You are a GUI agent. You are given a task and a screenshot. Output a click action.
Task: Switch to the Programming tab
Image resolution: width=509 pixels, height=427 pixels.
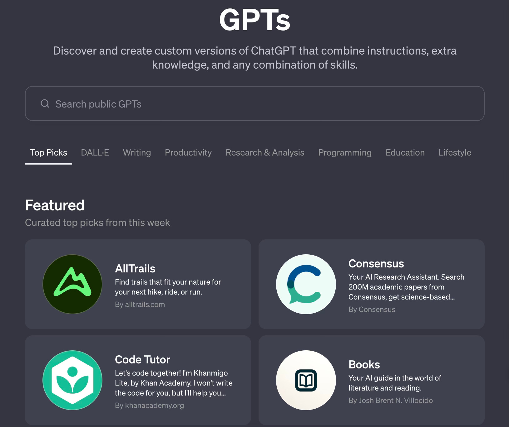click(x=345, y=152)
